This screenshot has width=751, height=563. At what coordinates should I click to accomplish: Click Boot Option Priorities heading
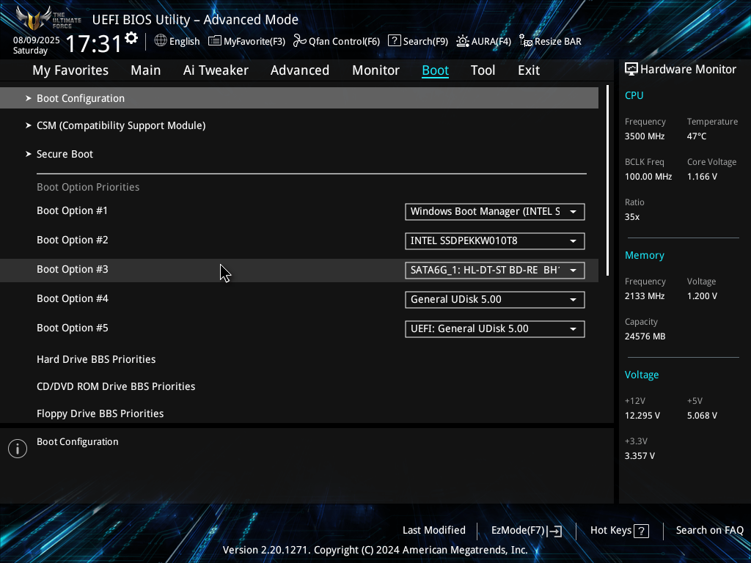88,187
